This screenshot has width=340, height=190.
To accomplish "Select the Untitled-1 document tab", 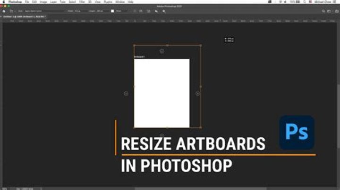I will pos(24,16).
